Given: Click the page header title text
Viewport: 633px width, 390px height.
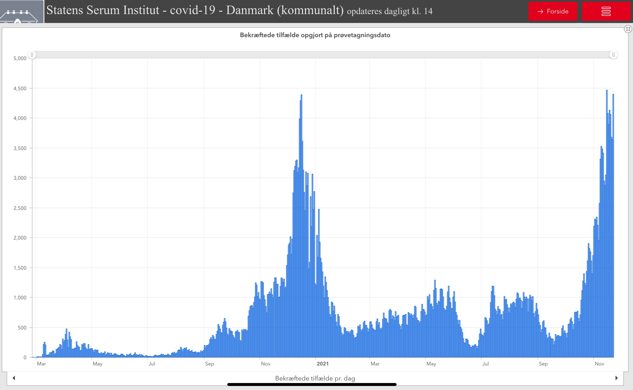Looking at the screenshot, I should click(x=195, y=10).
